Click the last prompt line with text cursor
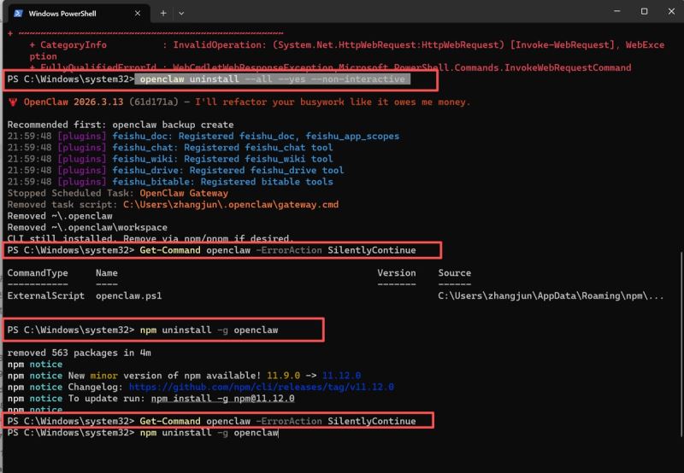684x473 pixels. (x=143, y=433)
